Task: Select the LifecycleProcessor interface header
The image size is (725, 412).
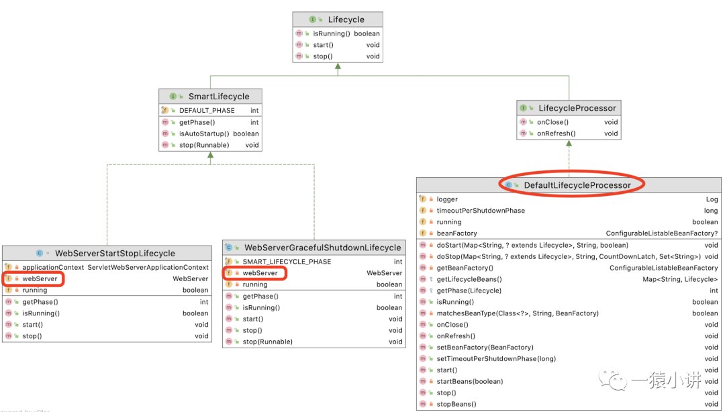Action: 569,108
